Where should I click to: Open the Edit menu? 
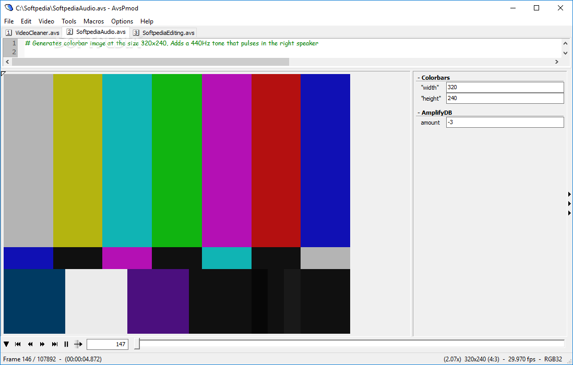point(26,21)
